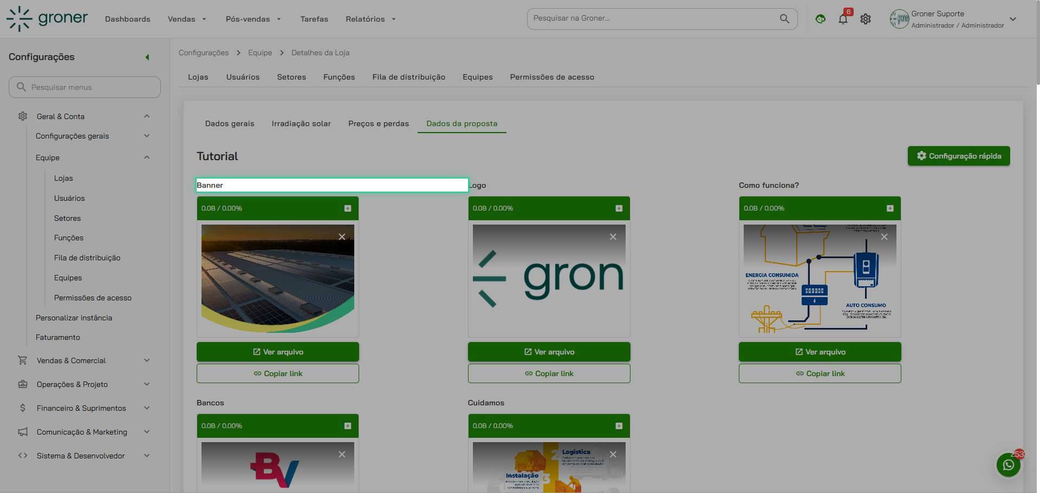Viewport: 1040px width, 493px height.
Task: Click Ver arquivo under Logo
Action: [549, 352]
